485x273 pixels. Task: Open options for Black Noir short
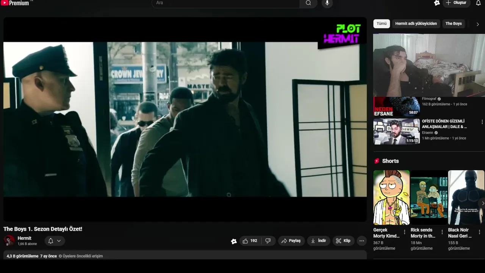479,232
